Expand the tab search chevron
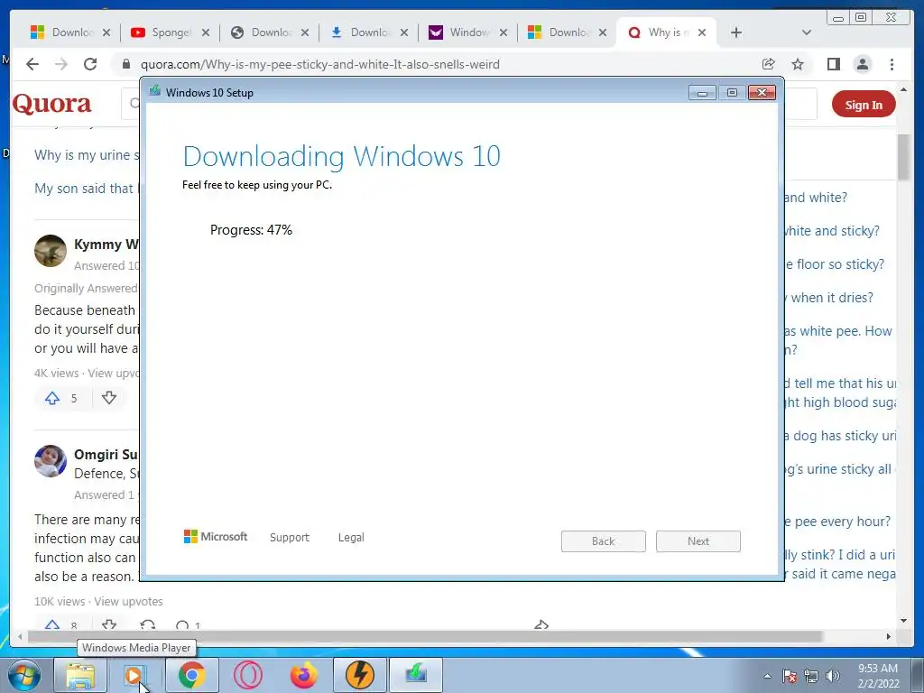Screen dimensions: 924x693 807,32
